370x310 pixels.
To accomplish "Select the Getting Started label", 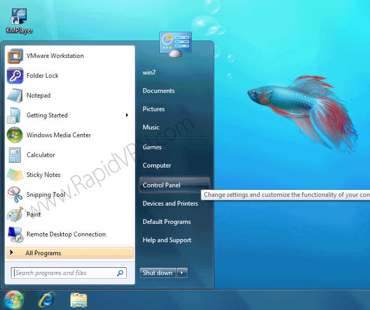I will (x=47, y=115).
